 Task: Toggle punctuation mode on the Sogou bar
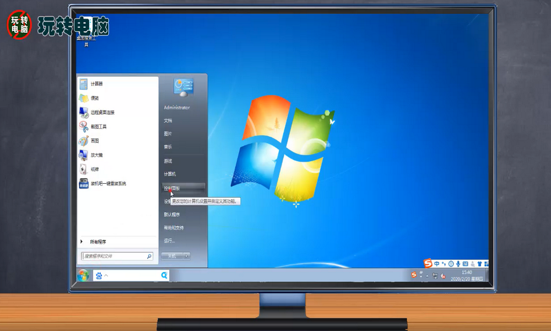click(444, 264)
